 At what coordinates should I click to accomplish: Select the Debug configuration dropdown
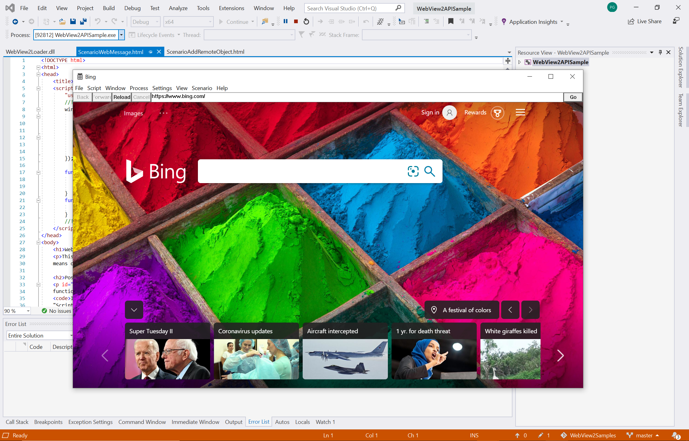point(146,22)
